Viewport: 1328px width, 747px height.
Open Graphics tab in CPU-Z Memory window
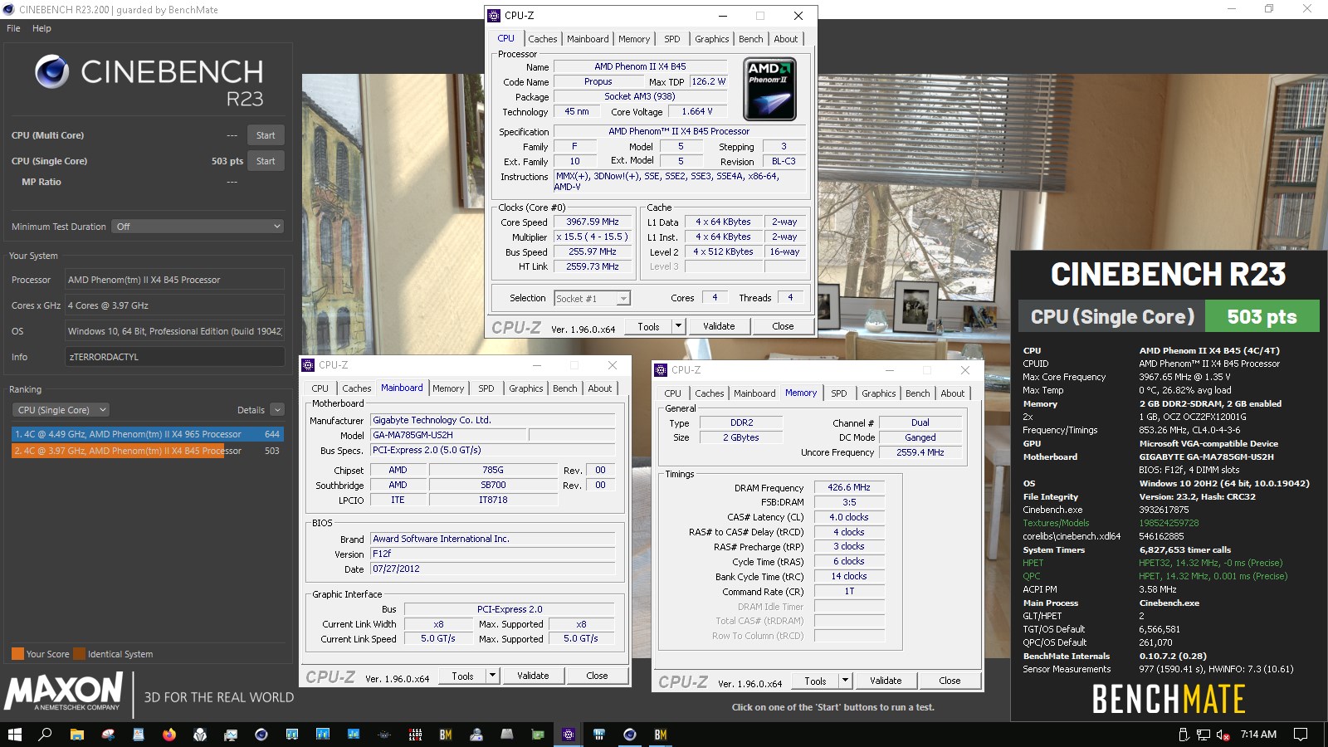click(x=878, y=393)
